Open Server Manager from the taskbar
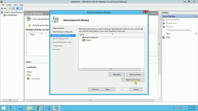The image size is (198, 111). (12, 108)
